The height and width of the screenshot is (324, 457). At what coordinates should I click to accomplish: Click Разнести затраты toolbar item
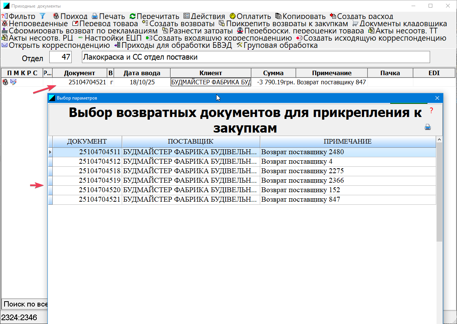click(197, 31)
